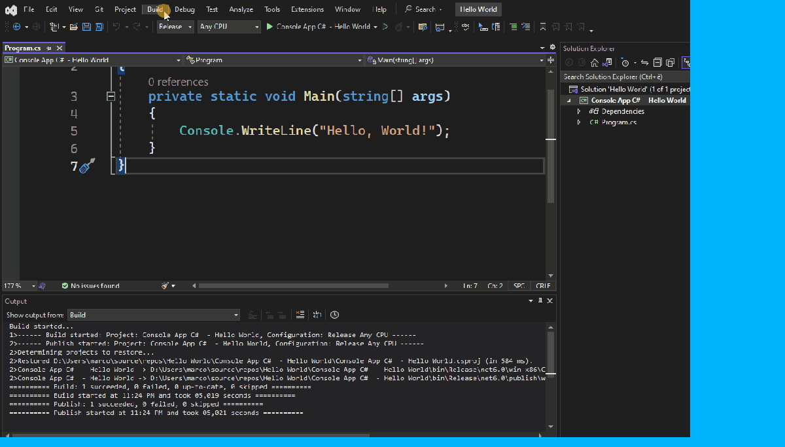Open the Analyze menu
The height and width of the screenshot is (447, 785).
tap(241, 9)
